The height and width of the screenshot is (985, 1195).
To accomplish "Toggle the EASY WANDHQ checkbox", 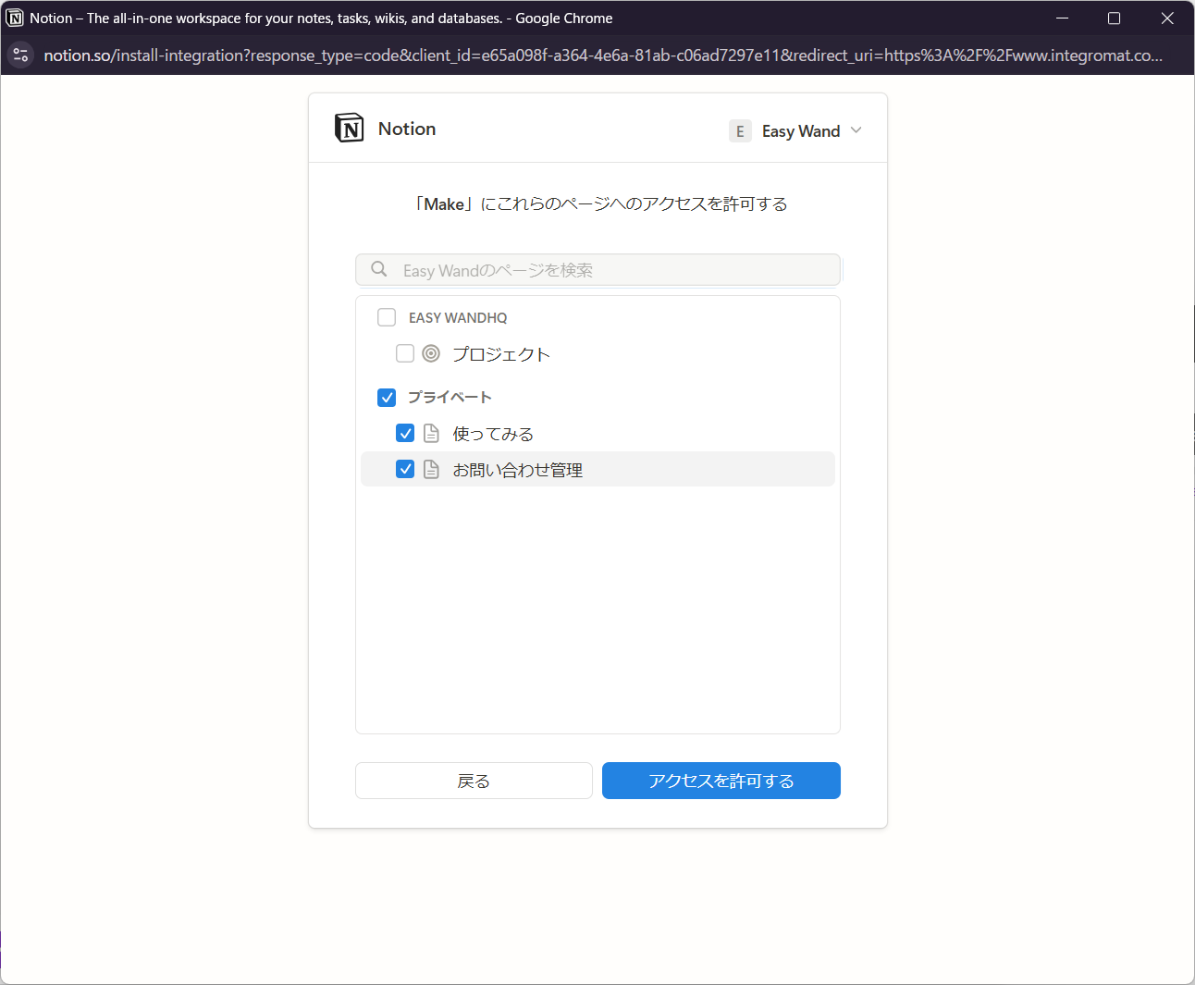I will (x=387, y=317).
